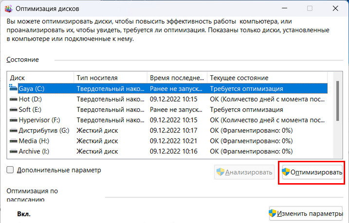Click the drive icon next to Archive (I:)
The height and width of the screenshot is (223, 349).
point(13,151)
